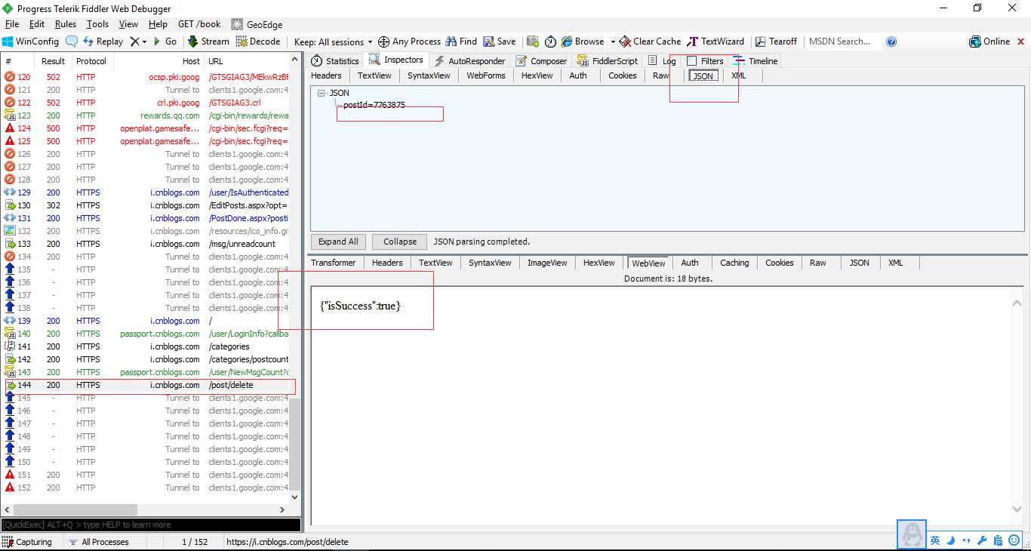Open the request SyntaxView tab
1031x551 pixels.
(x=429, y=75)
